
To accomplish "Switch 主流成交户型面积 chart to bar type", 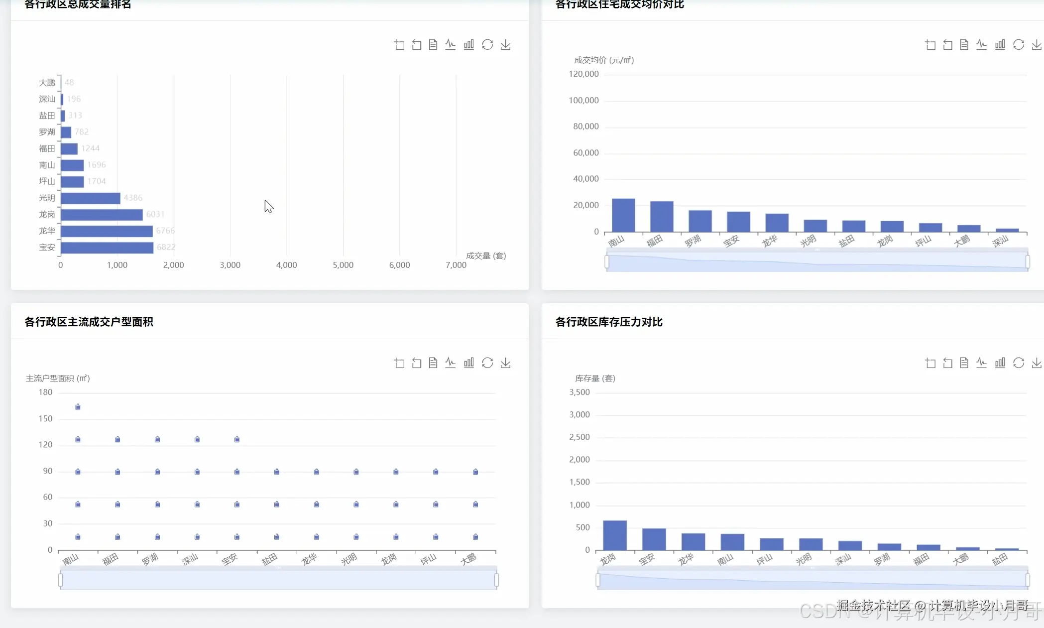I will point(469,363).
